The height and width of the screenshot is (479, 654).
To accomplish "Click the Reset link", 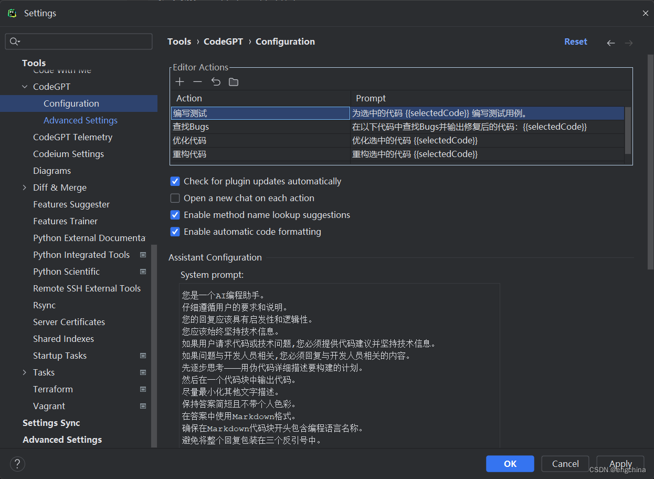I will 576,41.
